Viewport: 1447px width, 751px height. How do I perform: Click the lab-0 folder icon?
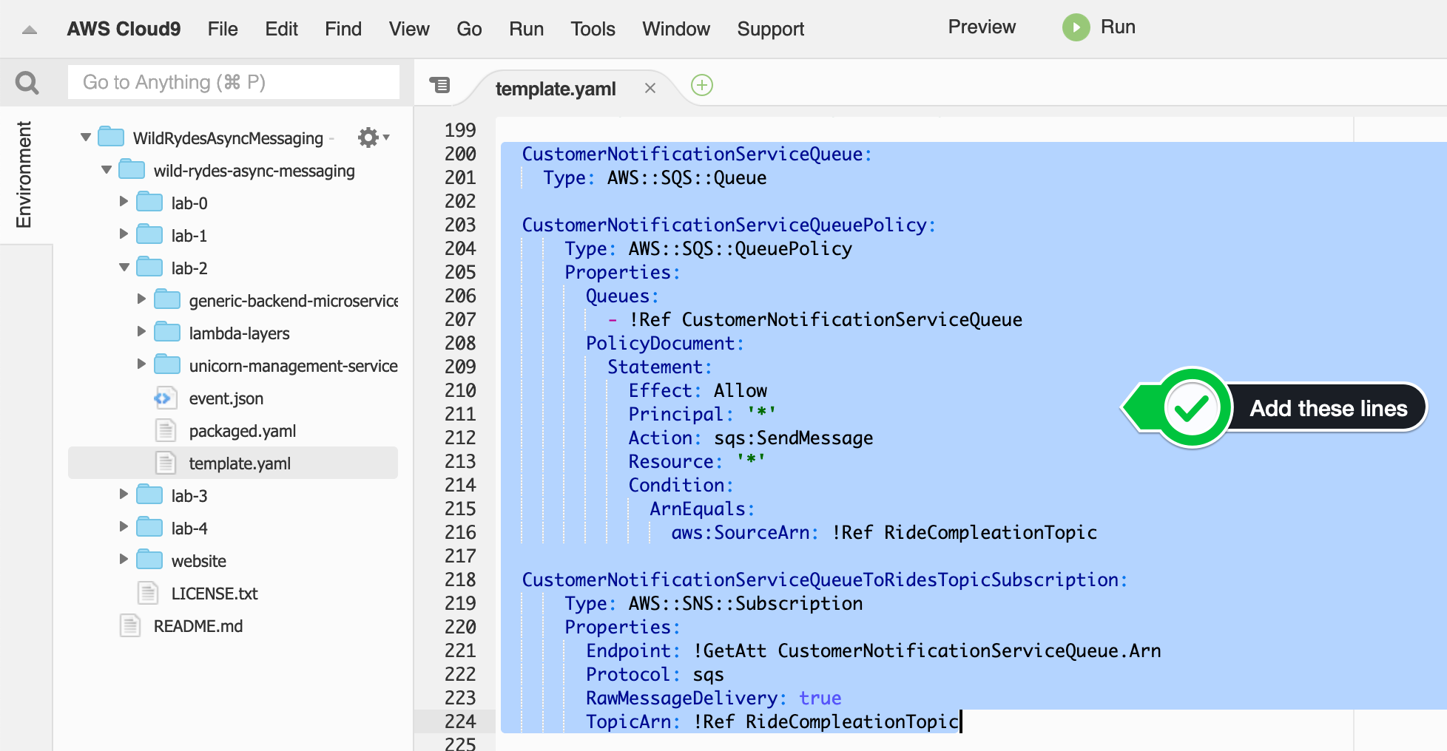[149, 202]
